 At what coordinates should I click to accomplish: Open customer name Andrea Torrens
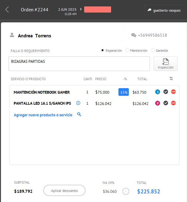point(35,36)
